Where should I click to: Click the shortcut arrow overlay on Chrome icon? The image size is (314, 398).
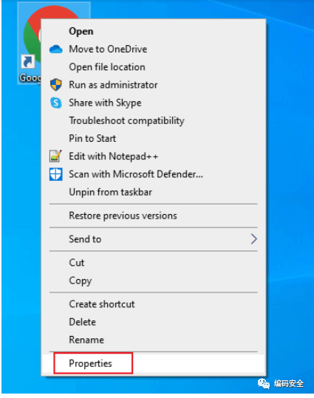[27, 62]
